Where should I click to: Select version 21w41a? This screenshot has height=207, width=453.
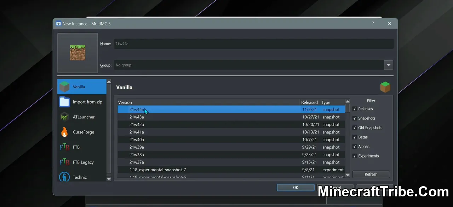pos(231,132)
